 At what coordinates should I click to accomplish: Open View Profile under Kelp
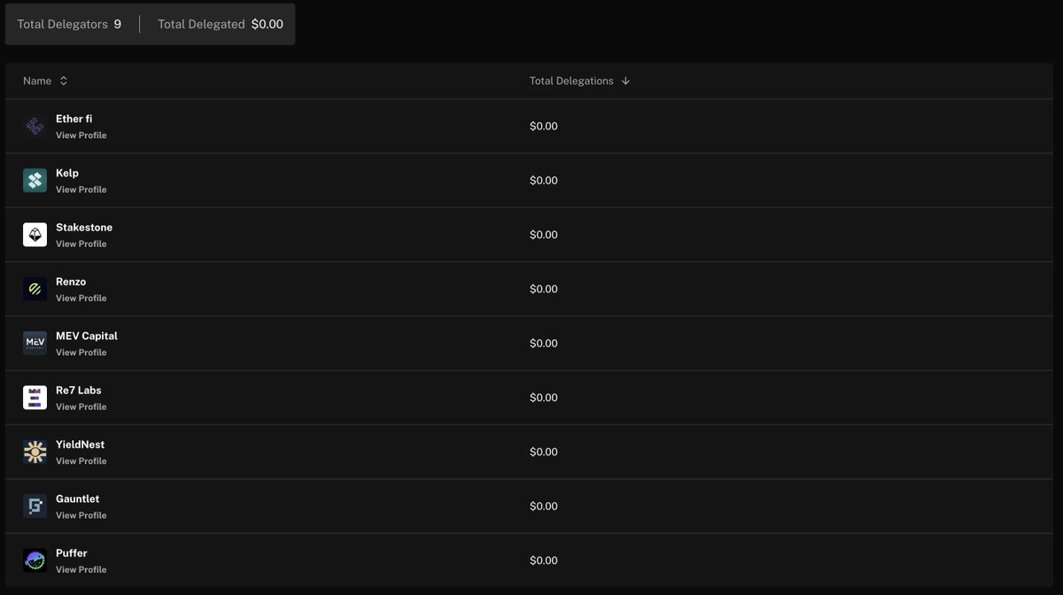81,189
